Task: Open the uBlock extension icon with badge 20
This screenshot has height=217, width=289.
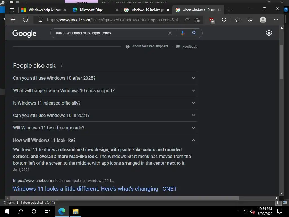Action: coord(212,20)
